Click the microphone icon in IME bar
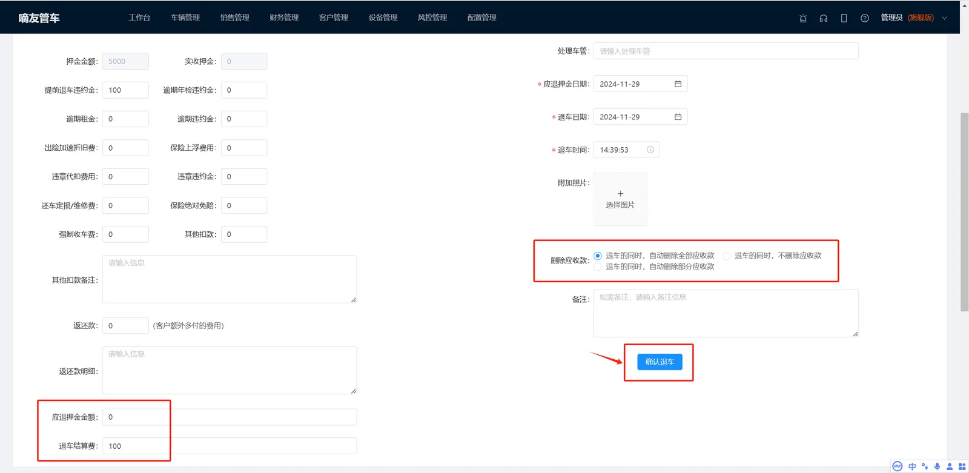969x473 pixels. [937, 466]
